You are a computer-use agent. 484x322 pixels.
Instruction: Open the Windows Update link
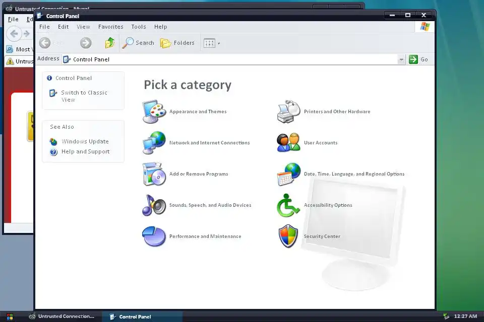point(85,141)
